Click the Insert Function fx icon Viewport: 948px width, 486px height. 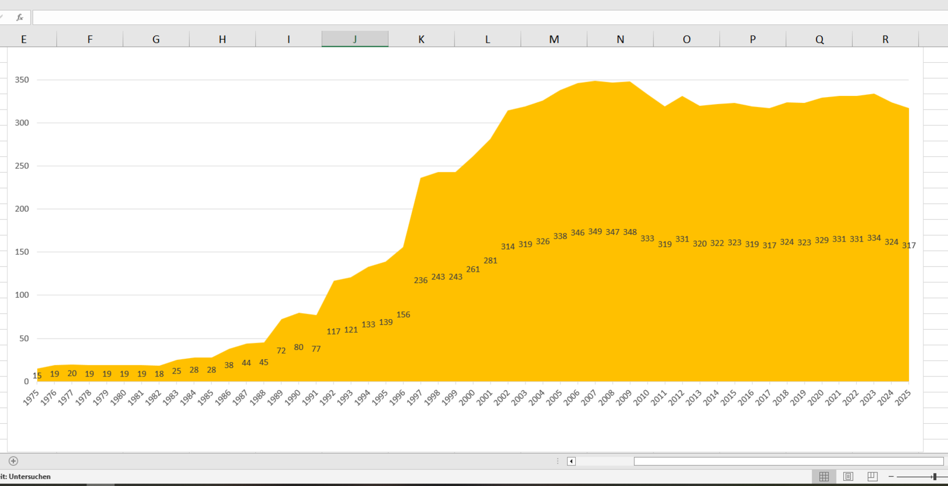coord(20,17)
